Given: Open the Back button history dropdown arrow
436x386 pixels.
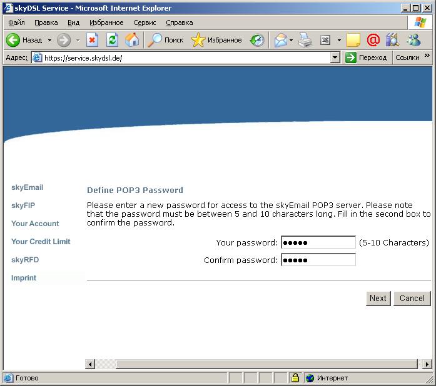Looking at the screenshot, I should (49, 40).
